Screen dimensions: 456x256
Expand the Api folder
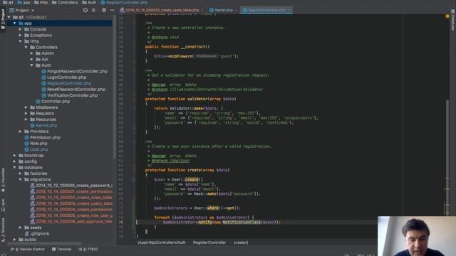click(x=31, y=59)
